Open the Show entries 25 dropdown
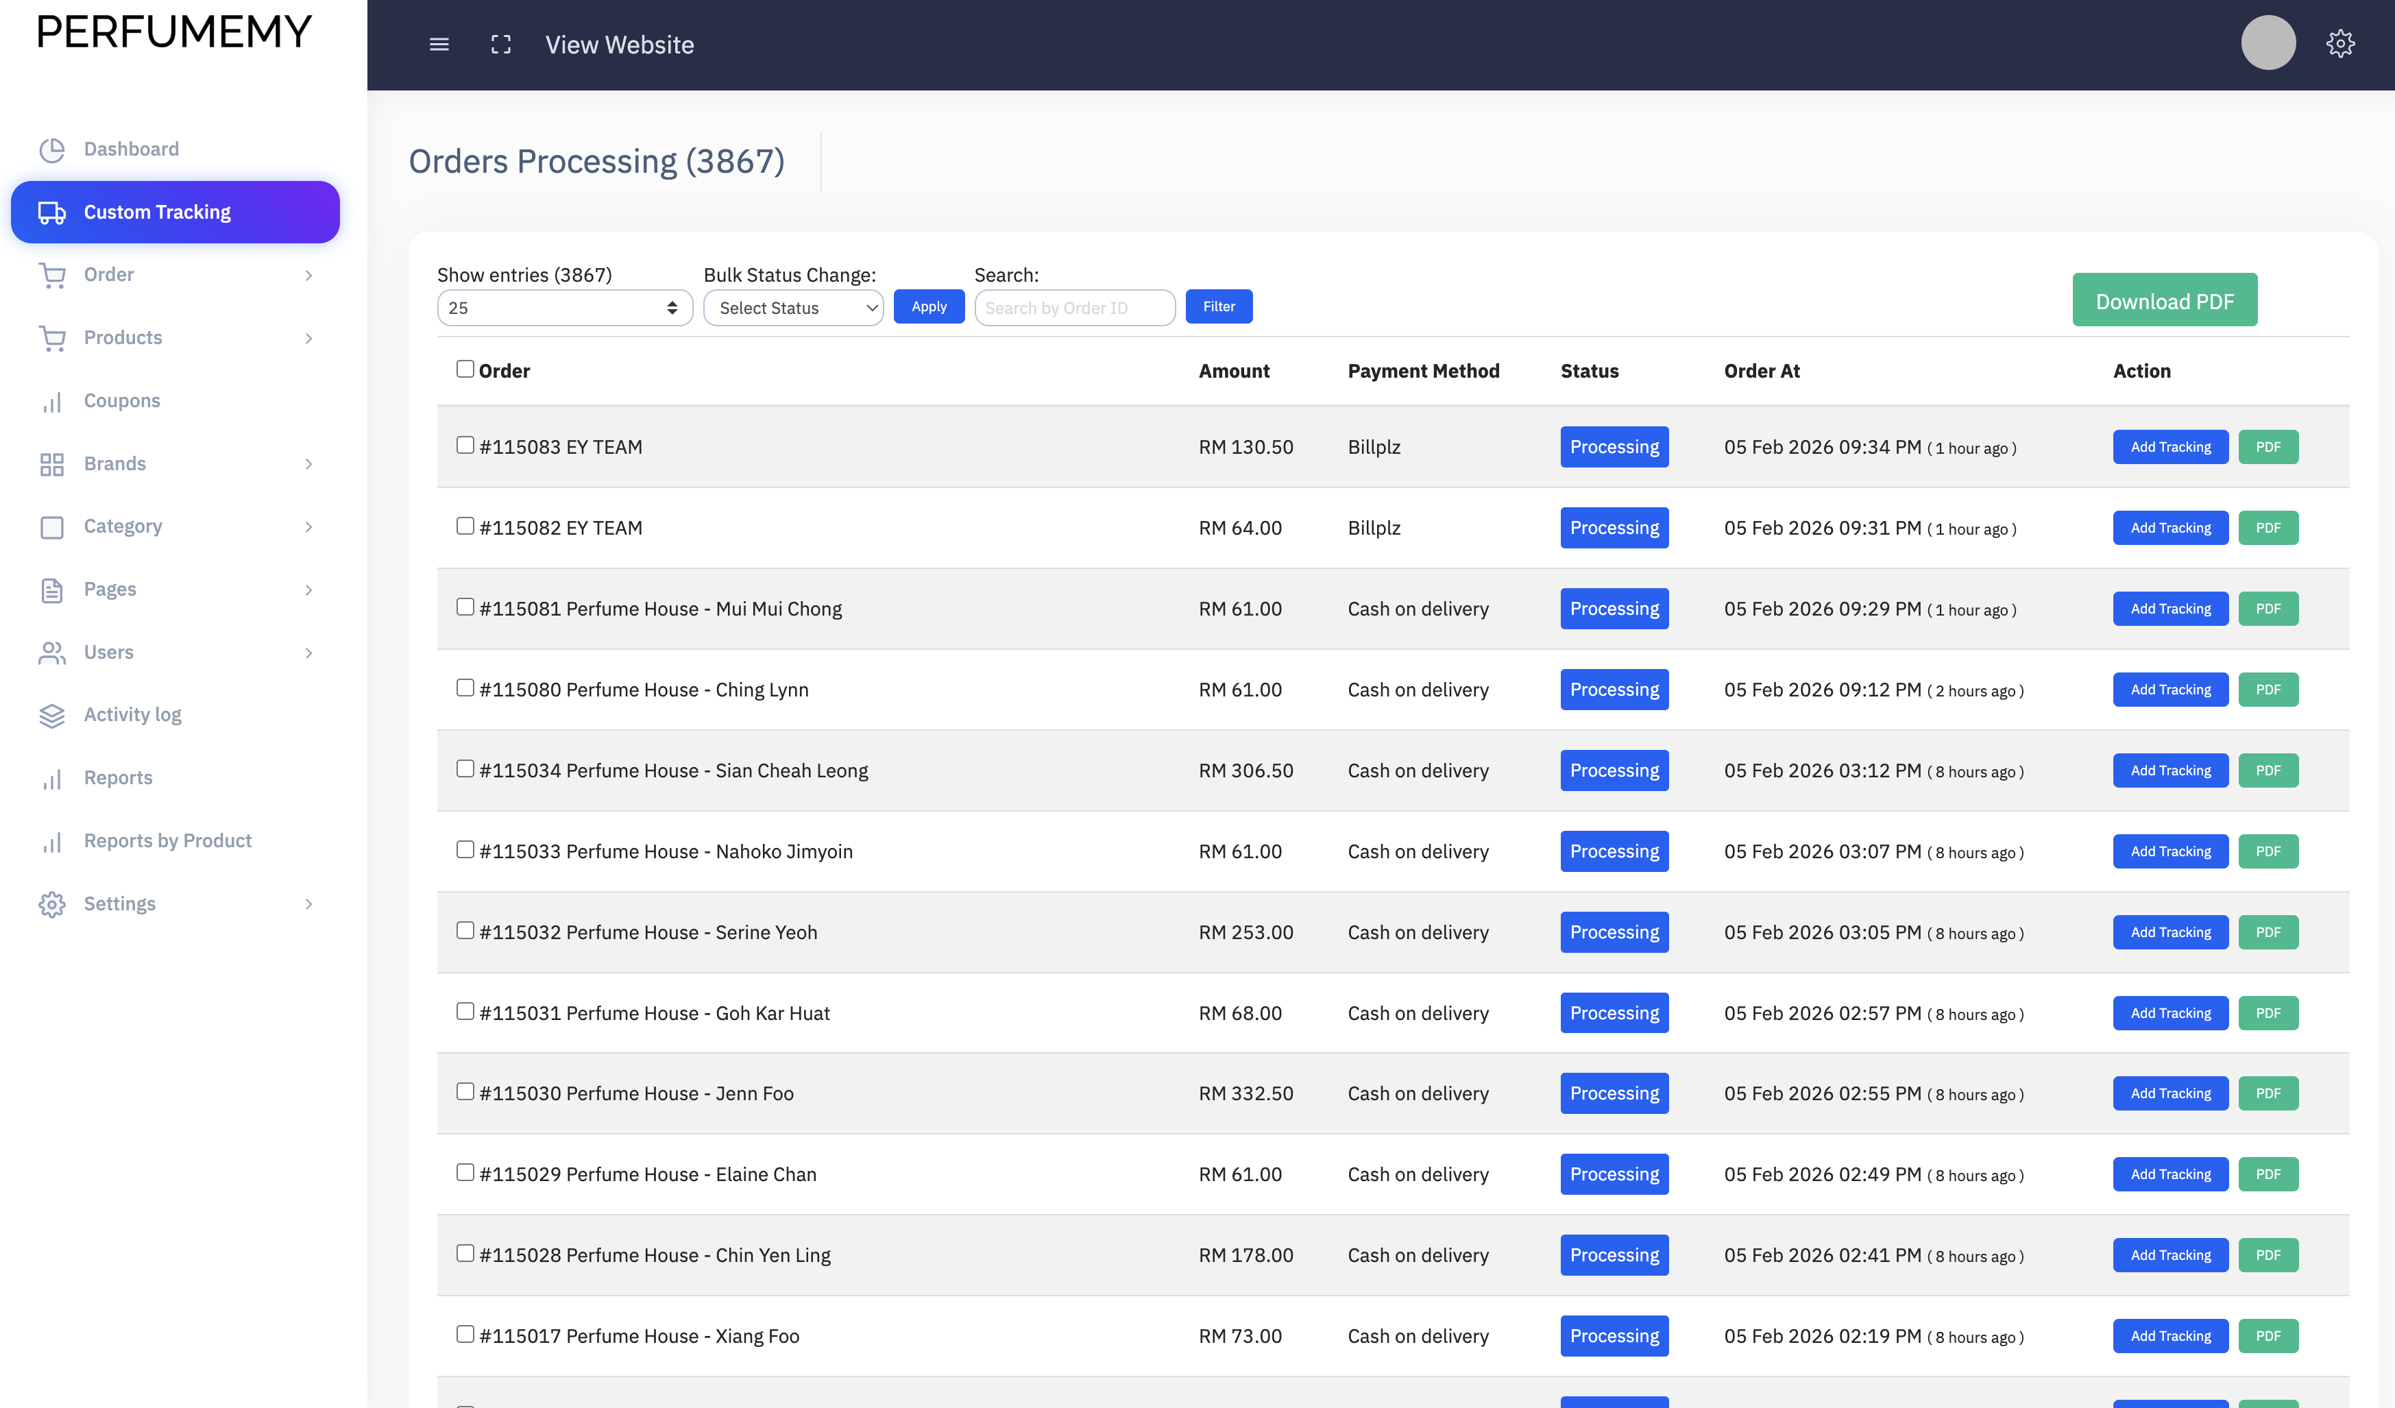The height and width of the screenshot is (1408, 2395). (x=565, y=308)
